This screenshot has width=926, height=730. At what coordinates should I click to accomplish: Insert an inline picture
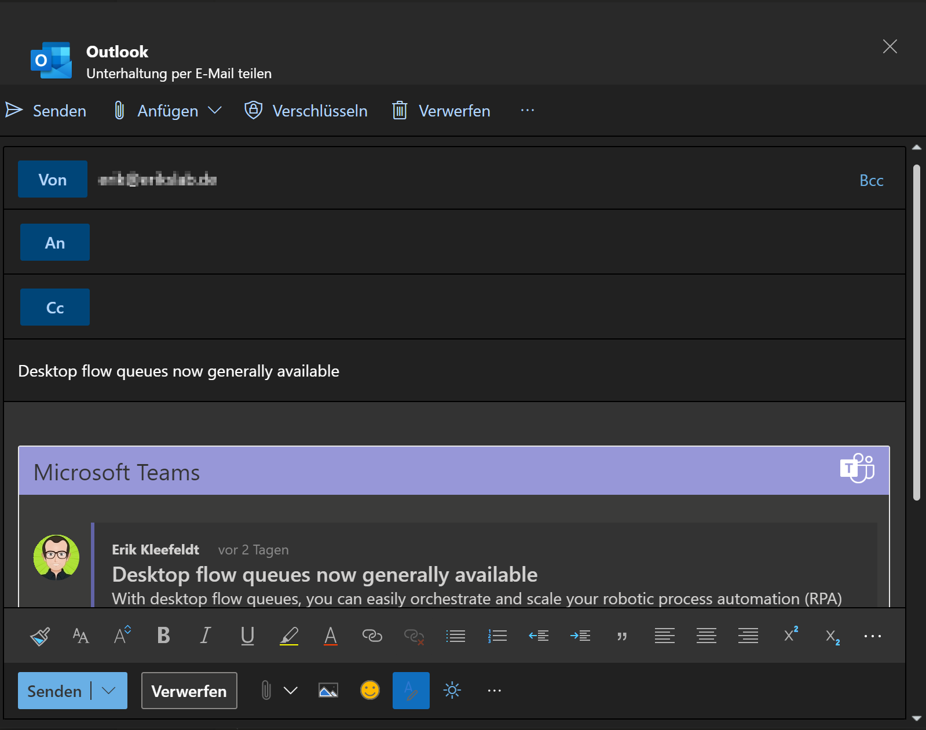(x=328, y=691)
